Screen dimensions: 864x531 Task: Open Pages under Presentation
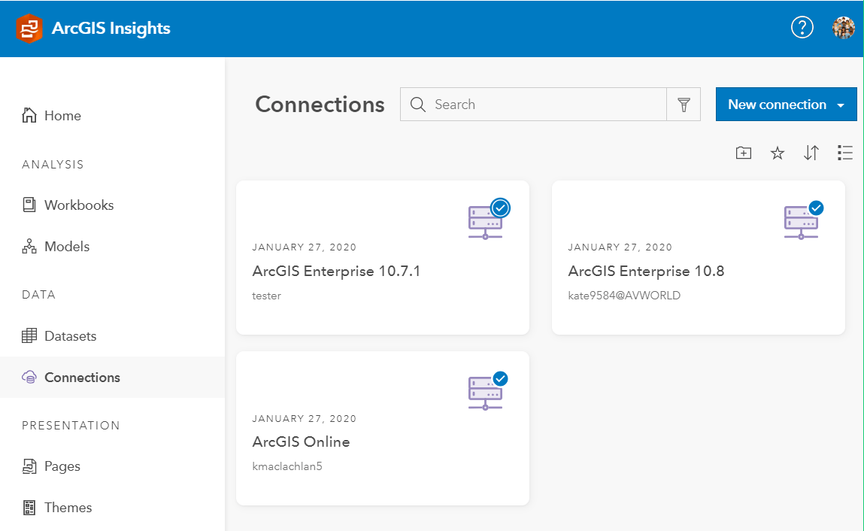point(62,466)
